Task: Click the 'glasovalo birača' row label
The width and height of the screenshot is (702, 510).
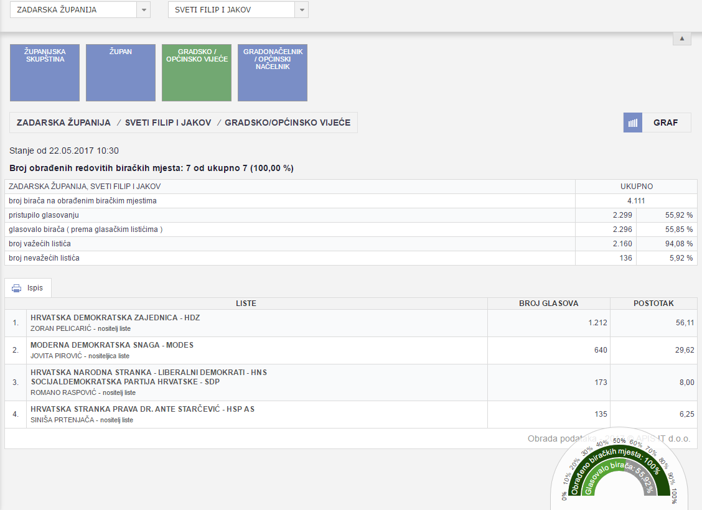Action: 85,229
